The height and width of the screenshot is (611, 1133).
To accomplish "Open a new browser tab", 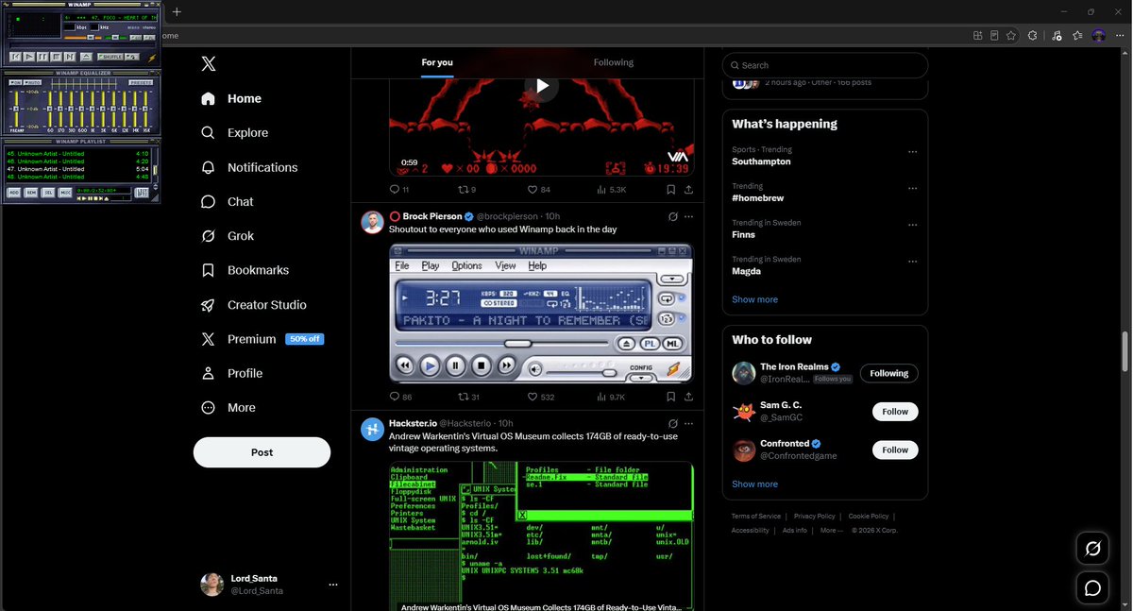I will 176,11.
